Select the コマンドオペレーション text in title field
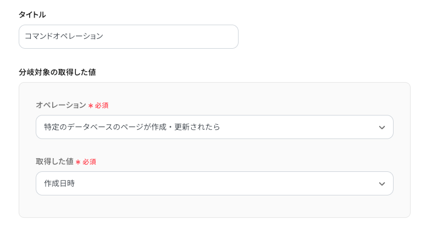 click(x=64, y=37)
